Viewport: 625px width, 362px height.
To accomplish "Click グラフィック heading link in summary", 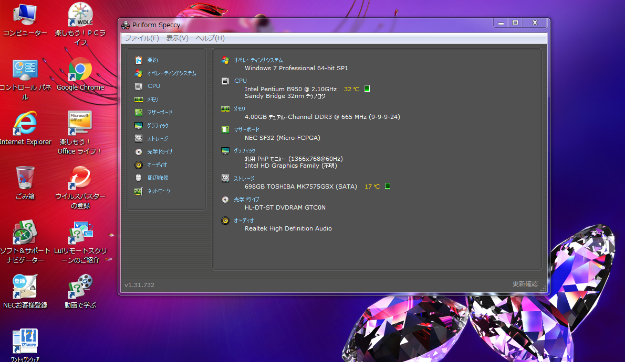I will (244, 151).
